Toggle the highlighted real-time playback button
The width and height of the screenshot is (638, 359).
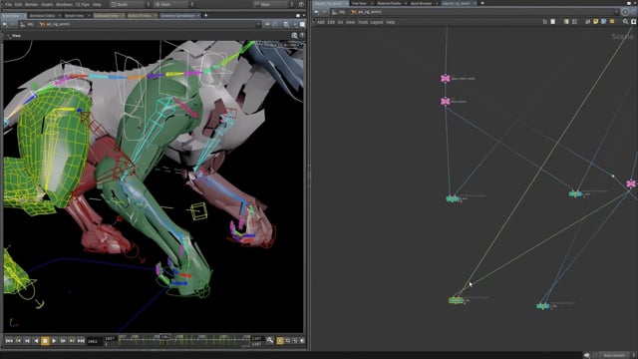(x=280, y=341)
